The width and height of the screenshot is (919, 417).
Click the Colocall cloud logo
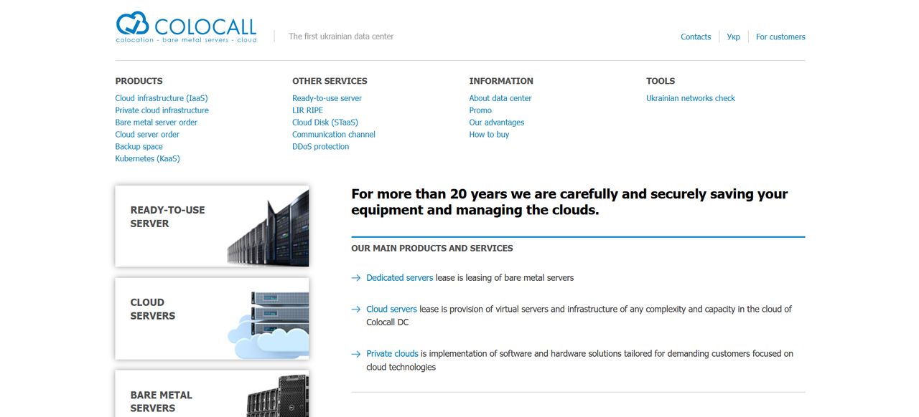[186, 27]
